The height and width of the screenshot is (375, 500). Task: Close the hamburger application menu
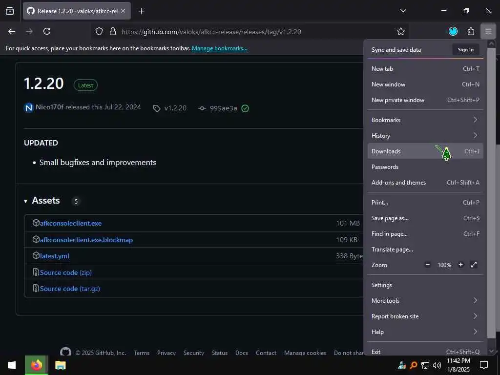(x=488, y=31)
